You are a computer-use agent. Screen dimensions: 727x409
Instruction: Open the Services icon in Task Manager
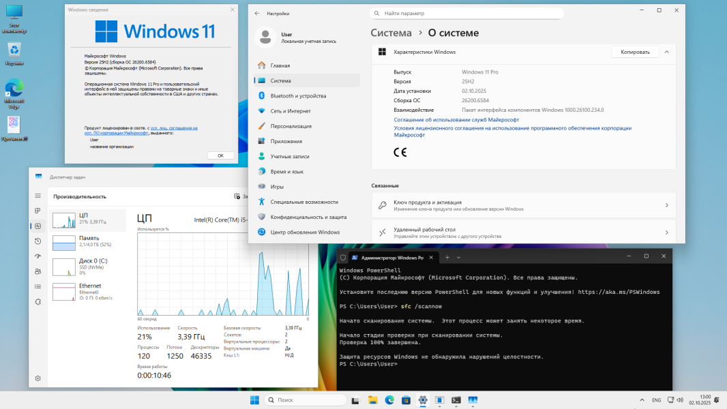tap(38, 301)
